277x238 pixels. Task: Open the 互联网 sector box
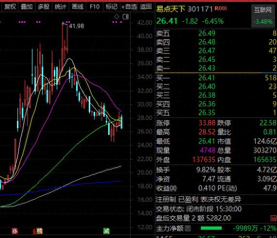tap(263, 16)
